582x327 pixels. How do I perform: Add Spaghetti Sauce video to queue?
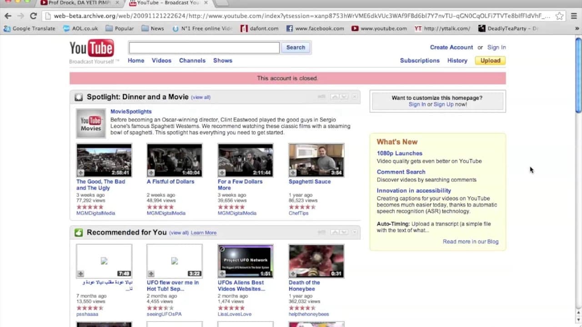(293, 173)
